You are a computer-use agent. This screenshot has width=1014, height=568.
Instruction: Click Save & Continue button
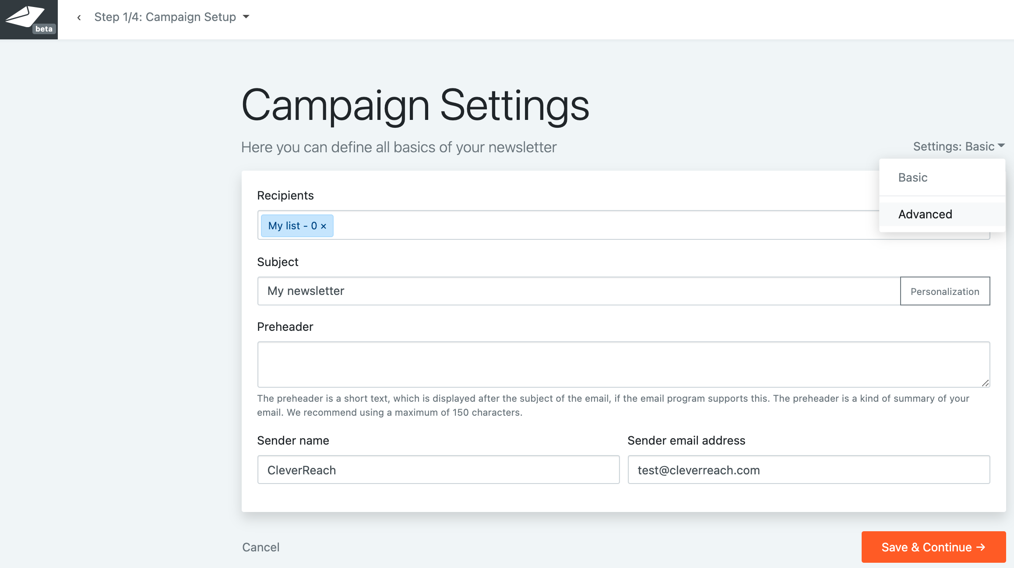[933, 547]
